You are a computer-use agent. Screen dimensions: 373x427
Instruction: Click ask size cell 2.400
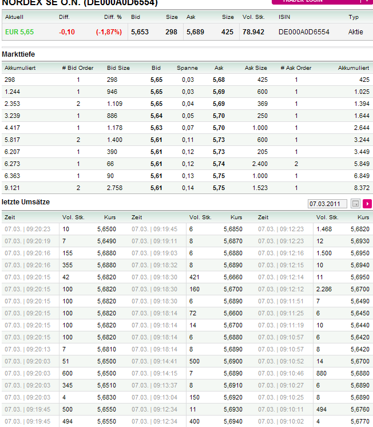pyautogui.click(x=260, y=164)
